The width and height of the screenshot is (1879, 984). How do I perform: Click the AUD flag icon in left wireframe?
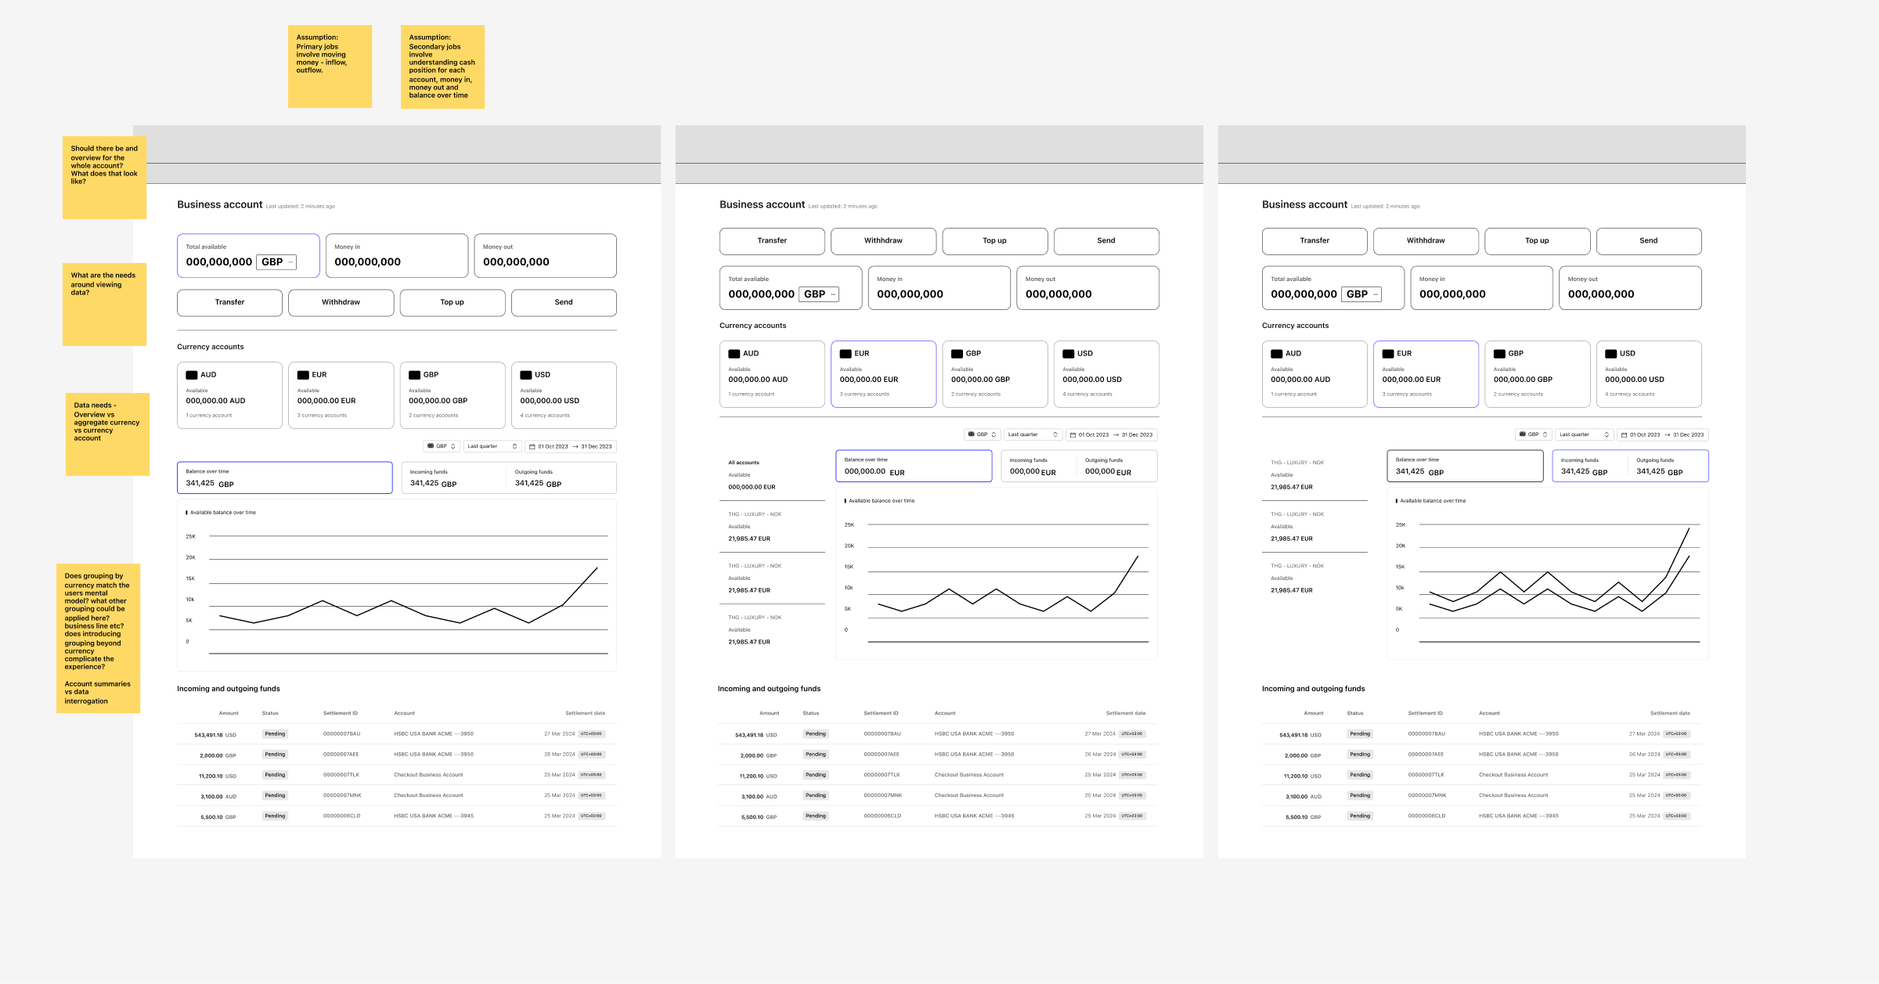(192, 375)
